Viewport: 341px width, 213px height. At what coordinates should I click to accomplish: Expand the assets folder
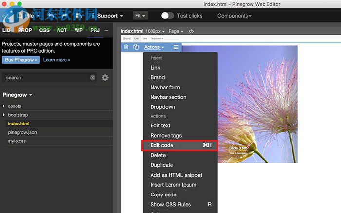(4, 106)
